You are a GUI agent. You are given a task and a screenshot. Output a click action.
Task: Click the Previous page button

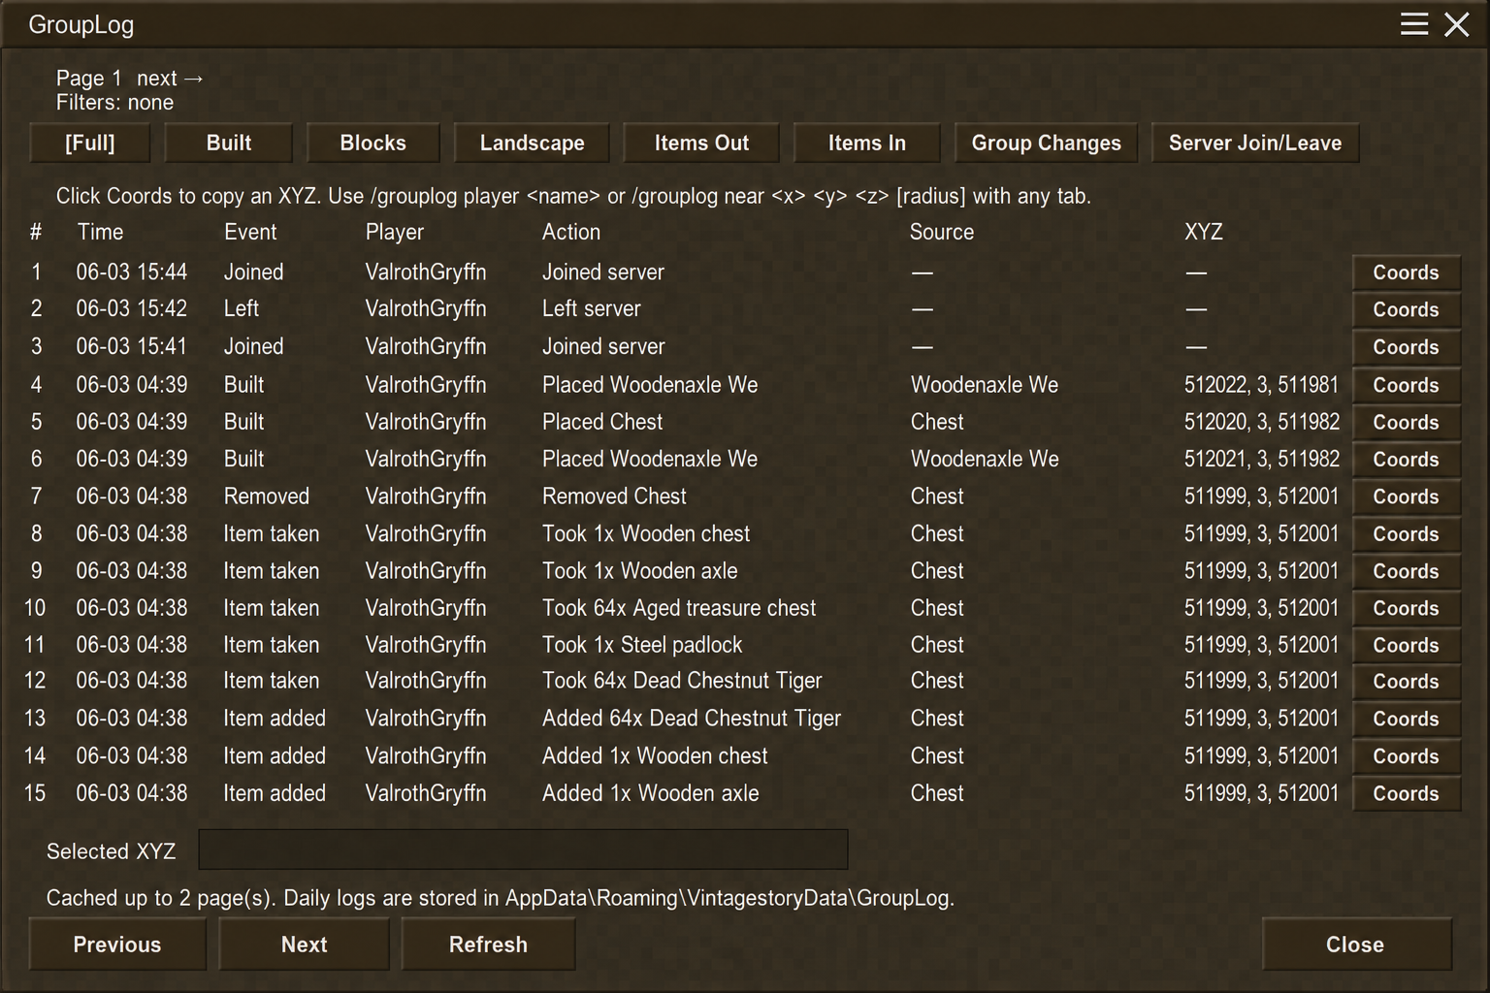117,945
